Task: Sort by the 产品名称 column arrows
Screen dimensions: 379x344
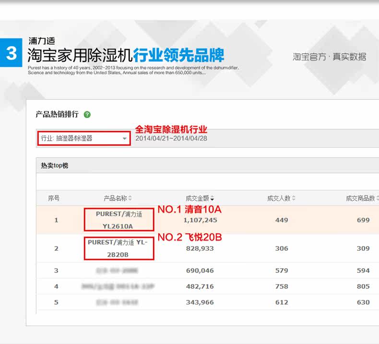Action: (130, 198)
